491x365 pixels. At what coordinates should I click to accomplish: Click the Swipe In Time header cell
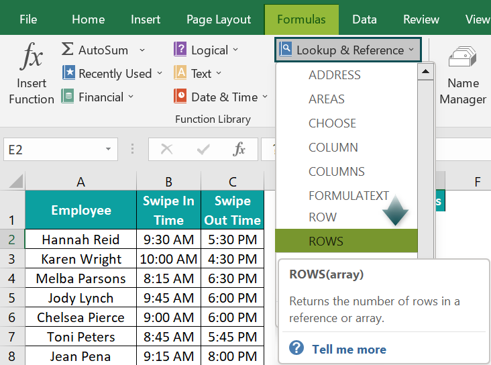[x=168, y=210]
